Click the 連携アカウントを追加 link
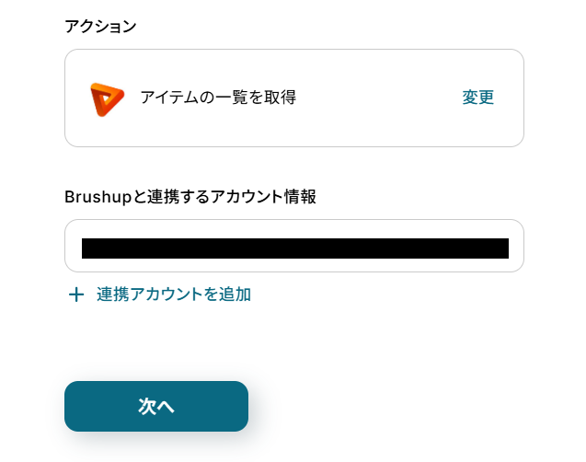 coord(173,295)
